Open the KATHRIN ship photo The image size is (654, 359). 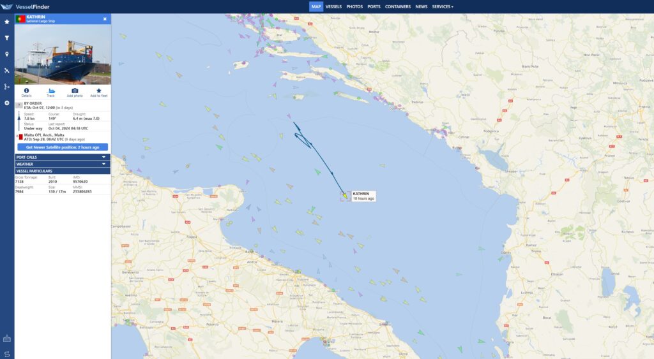click(x=63, y=55)
